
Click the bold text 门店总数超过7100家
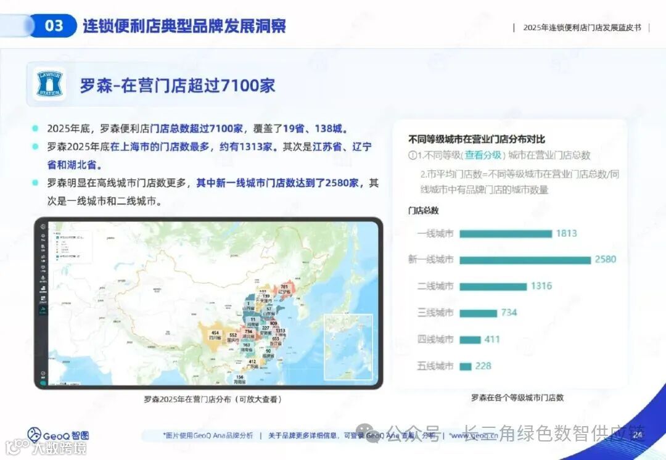click(197, 128)
